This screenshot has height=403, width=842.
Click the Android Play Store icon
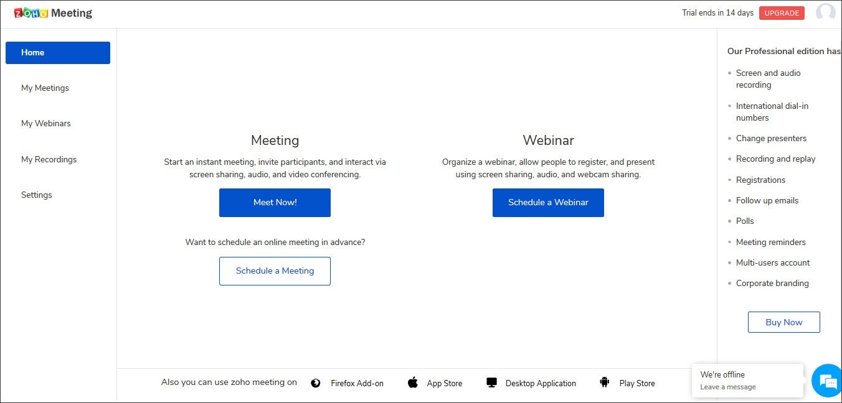click(x=604, y=382)
